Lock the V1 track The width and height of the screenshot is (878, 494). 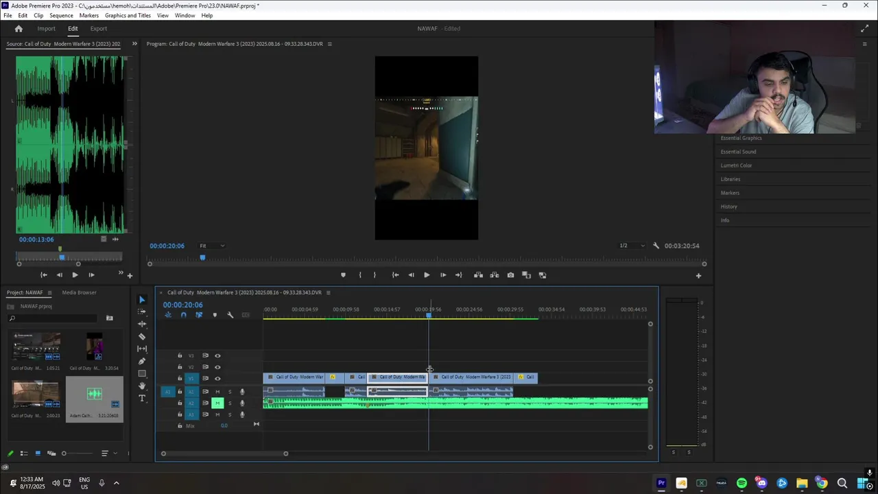[x=180, y=379]
